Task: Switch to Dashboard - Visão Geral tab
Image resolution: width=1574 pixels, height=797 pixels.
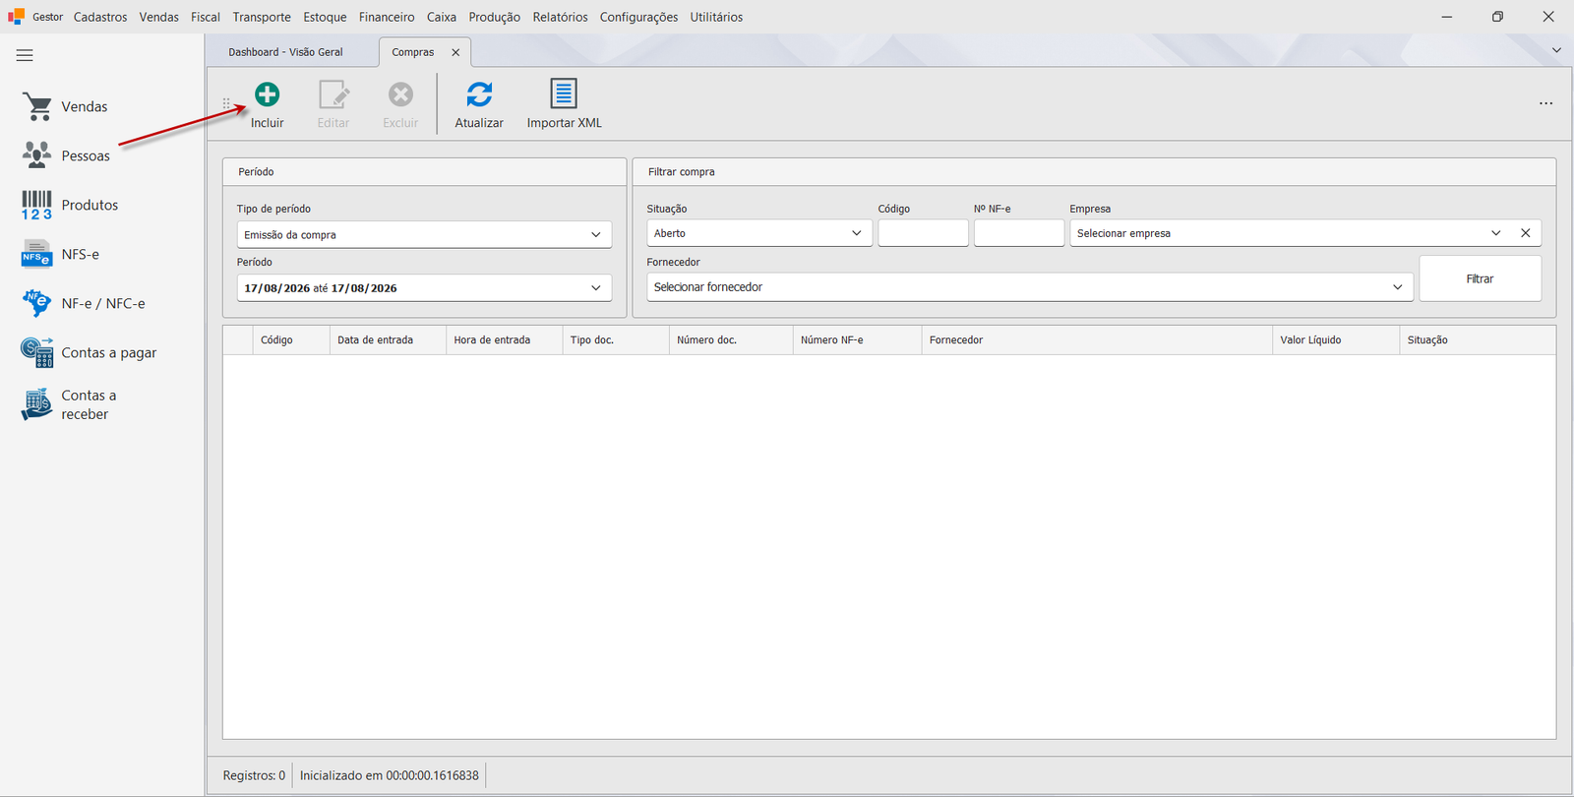Action: [285, 52]
